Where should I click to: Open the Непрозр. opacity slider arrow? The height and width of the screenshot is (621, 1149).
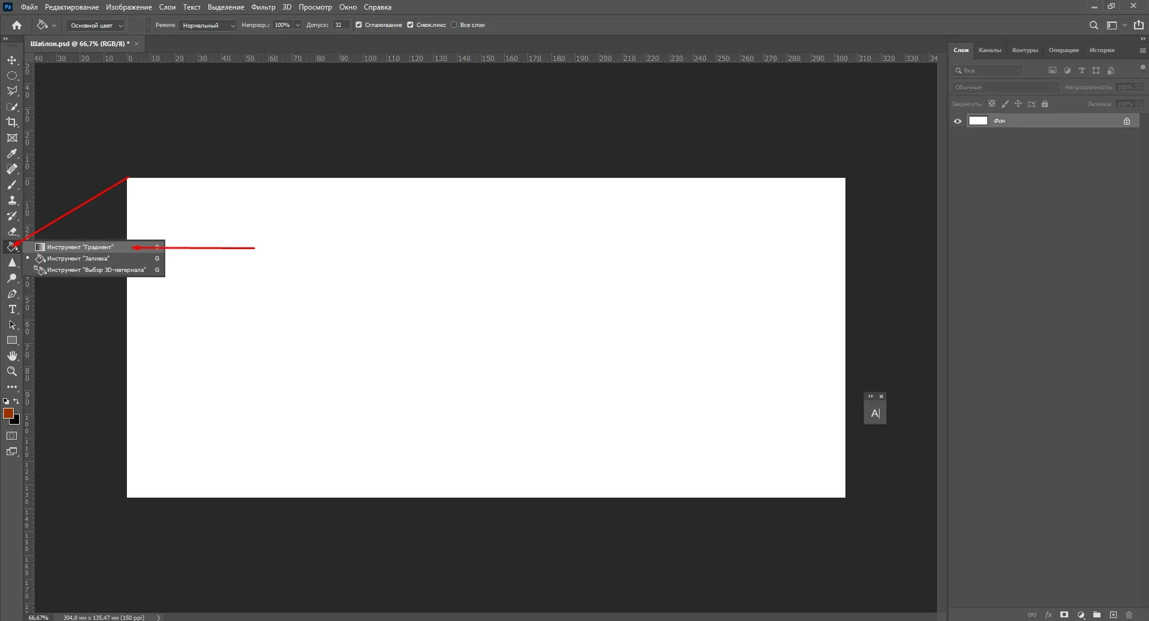(298, 25)
